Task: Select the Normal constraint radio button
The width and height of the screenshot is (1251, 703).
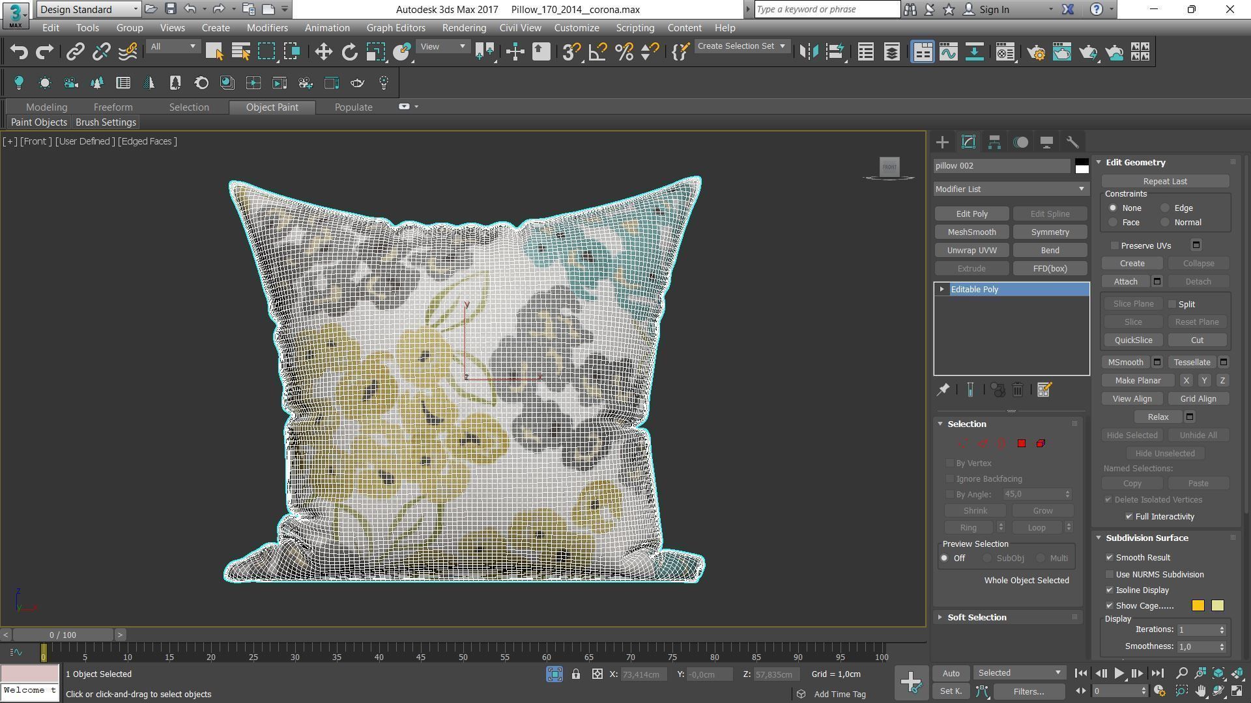Action: (1165, 223)
